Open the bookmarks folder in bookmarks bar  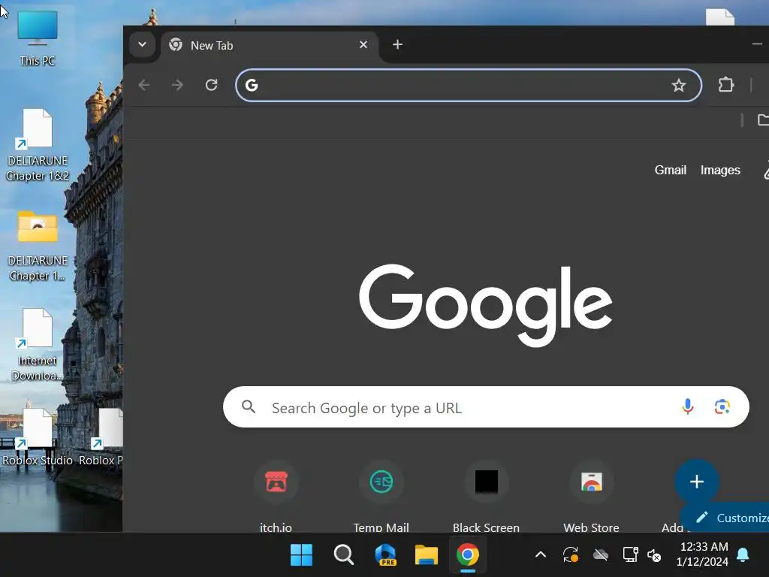pyautogui.click(x=763, y=119)
